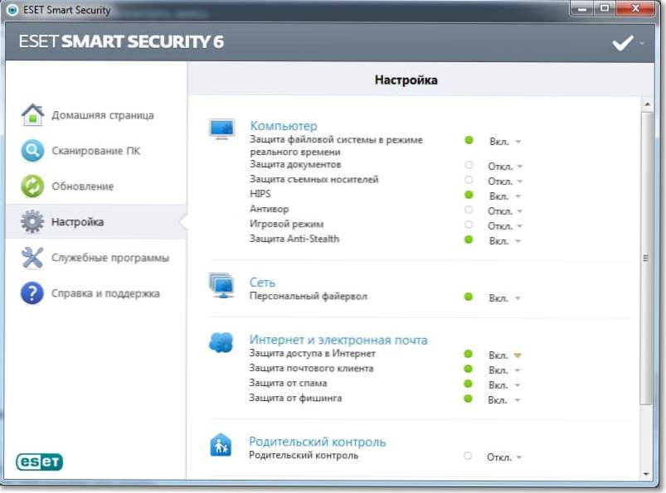Click the protection status checkmark icon
Image resolution: width=666 pixels, height=493 pixels.
pyautogui.click(x=622, y=43)
